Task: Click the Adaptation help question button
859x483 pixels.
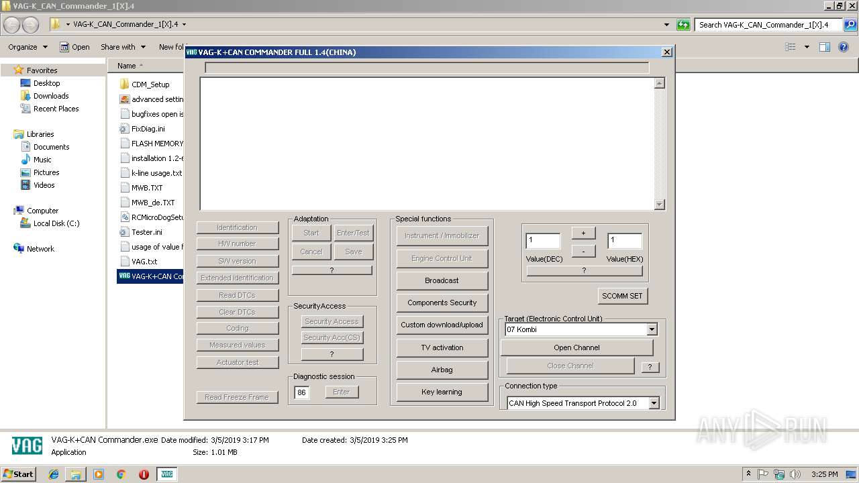Action: (332, 270)
